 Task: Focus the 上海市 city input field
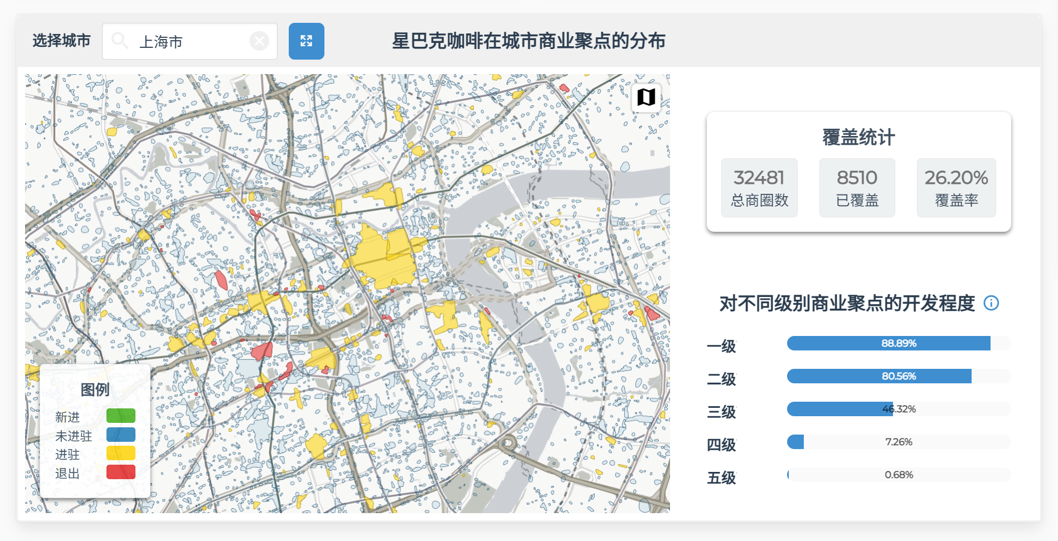point(190,41)
